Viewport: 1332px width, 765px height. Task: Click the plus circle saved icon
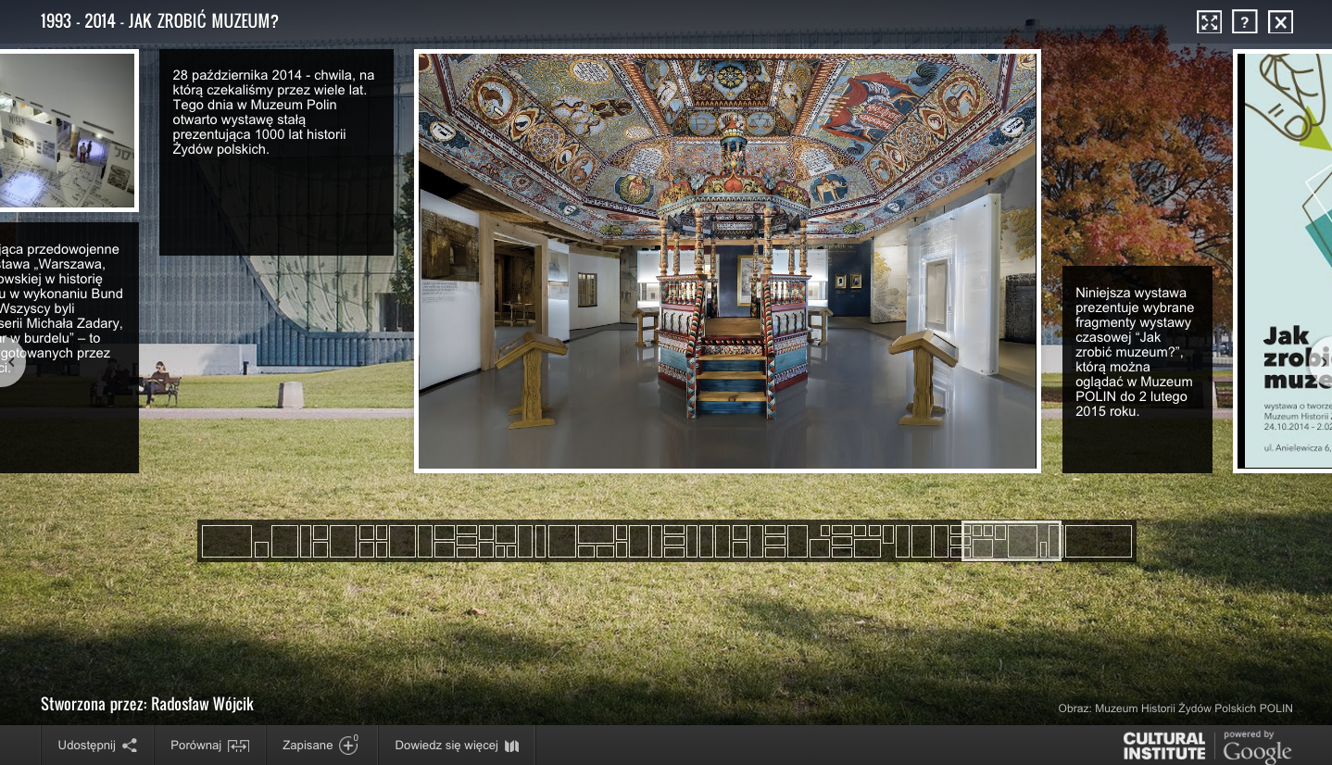pyautogui.click(x=349, y=745)
